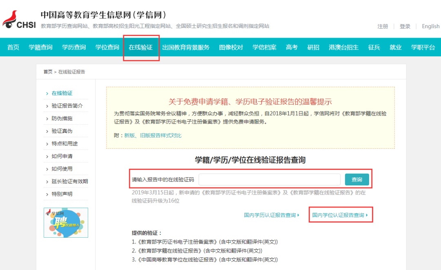This screenshot has height=270, width=441.
Task: Expand 防伪措施 in the left sidebar
Action: (62, 118)
